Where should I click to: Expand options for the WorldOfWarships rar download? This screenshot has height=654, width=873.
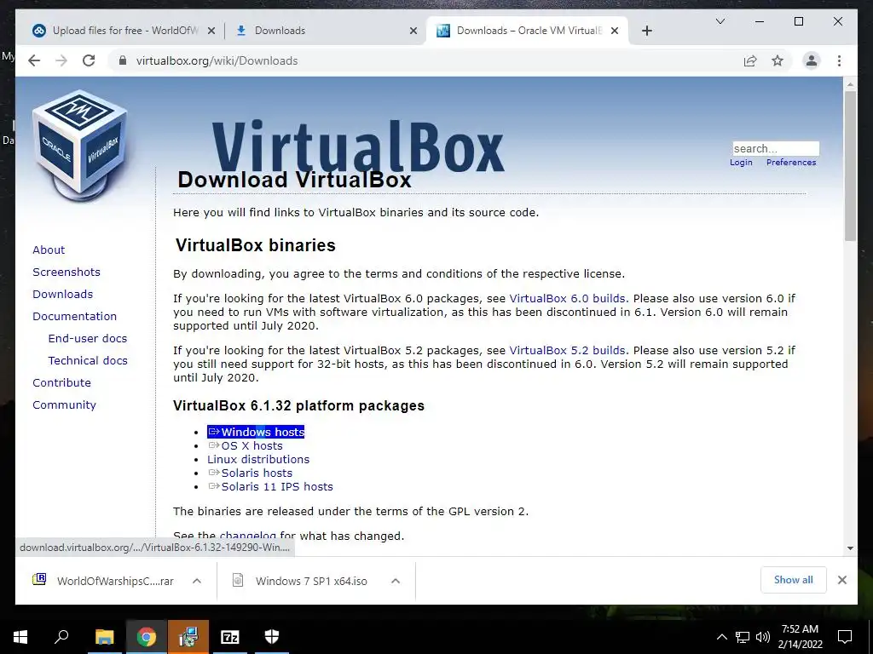[197, 581]
